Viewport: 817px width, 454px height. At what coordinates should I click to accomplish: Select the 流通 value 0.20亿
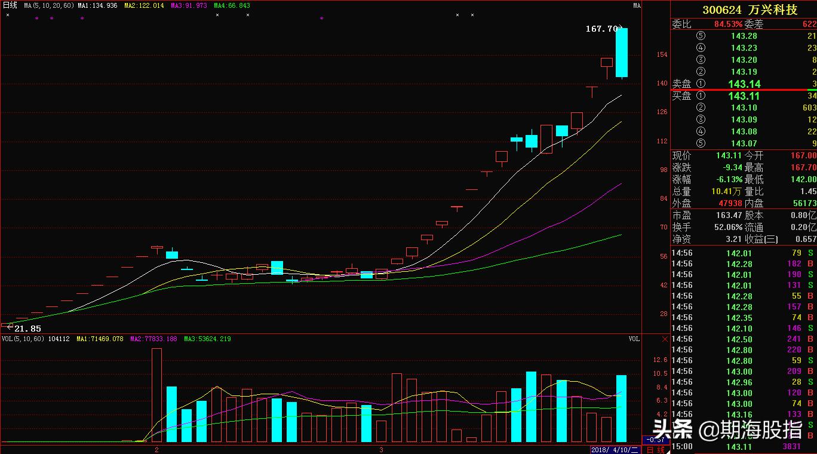point(804,227)
